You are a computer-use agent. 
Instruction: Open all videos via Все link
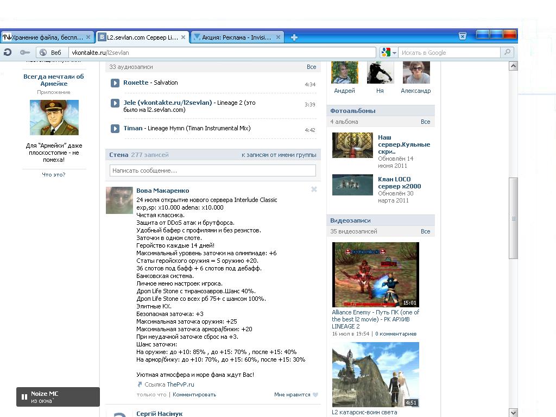(425, 231)
